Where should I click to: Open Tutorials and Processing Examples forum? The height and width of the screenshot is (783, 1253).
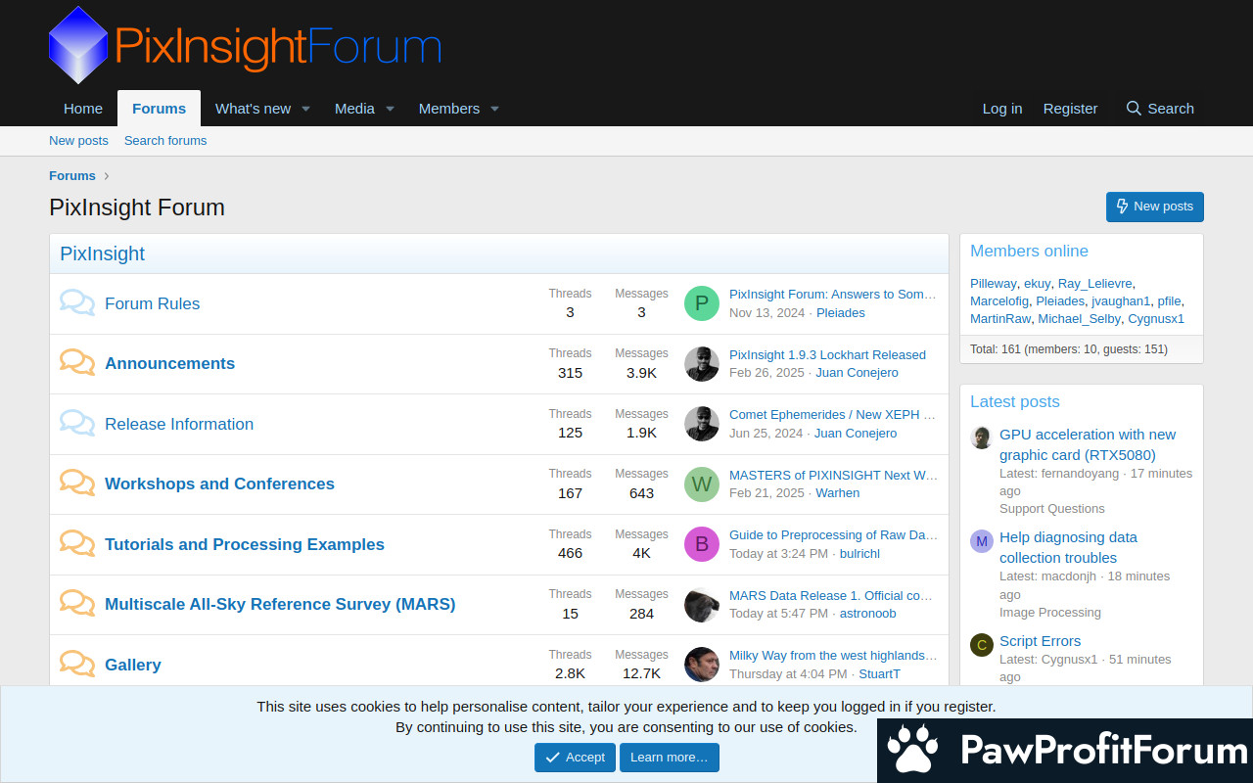tap(245, 544)
